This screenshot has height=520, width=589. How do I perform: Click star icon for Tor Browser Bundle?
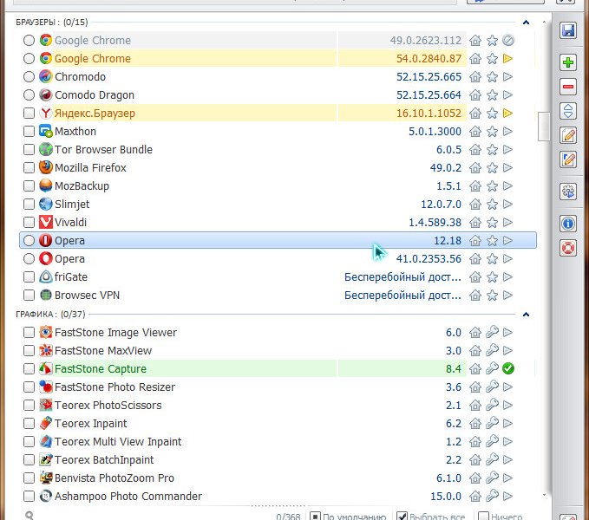(x=492, y=150)
